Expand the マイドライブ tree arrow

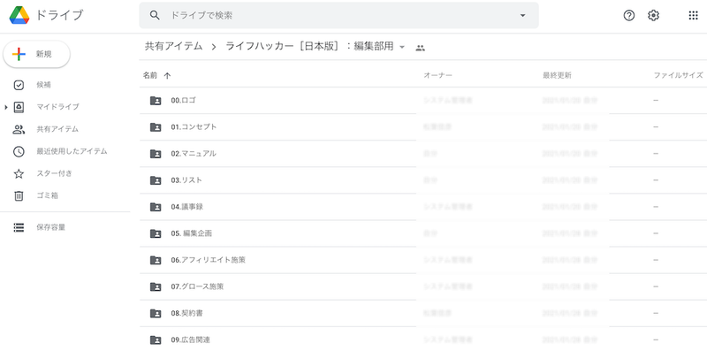pyautogui.click(x=6, y=107)
